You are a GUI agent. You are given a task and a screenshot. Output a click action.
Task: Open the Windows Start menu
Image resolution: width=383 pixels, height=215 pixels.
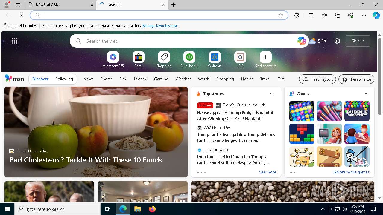(x=7, y=209)
